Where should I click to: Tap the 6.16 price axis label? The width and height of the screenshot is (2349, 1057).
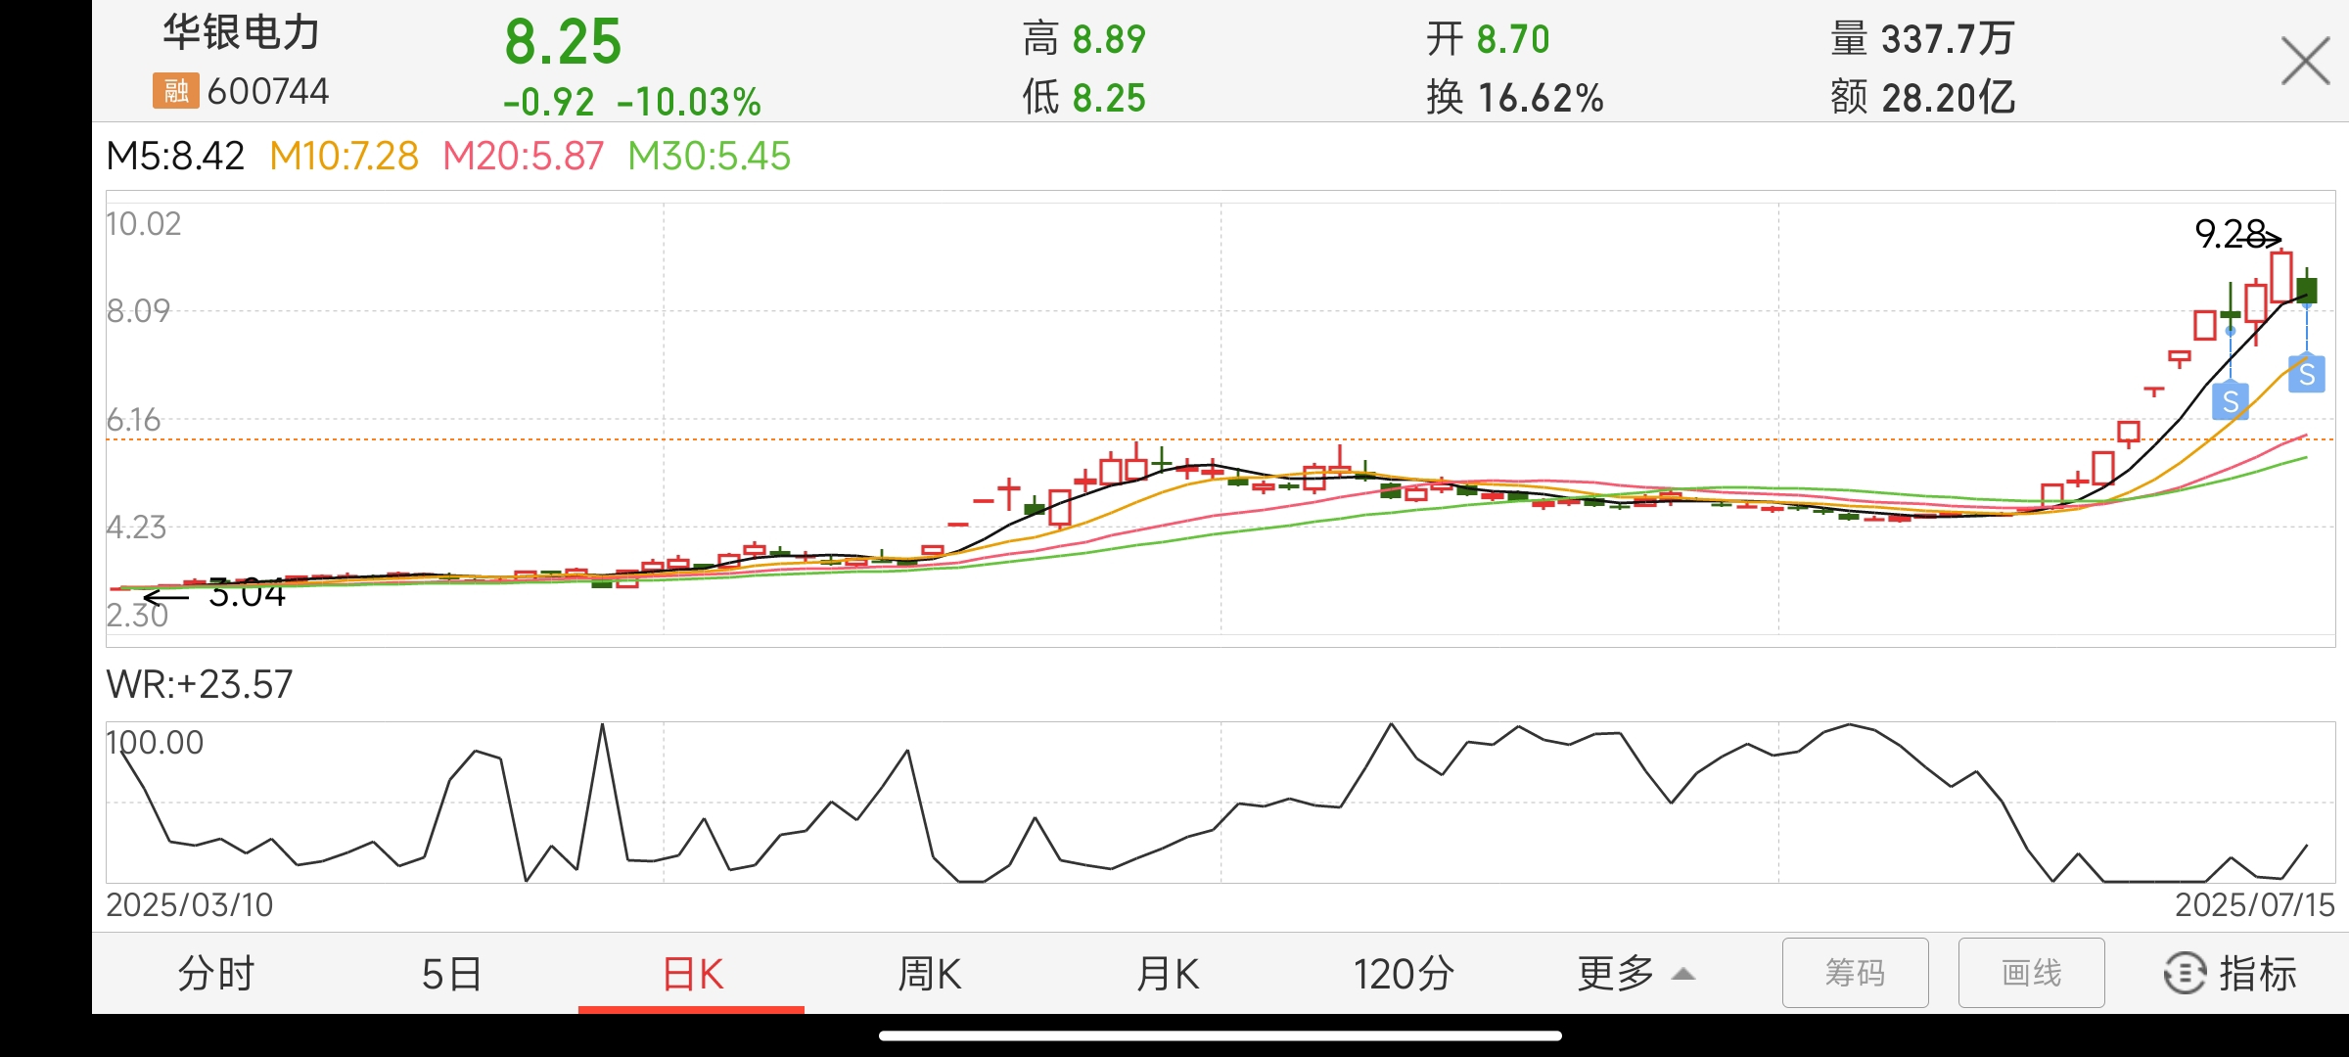pos(133,420)
